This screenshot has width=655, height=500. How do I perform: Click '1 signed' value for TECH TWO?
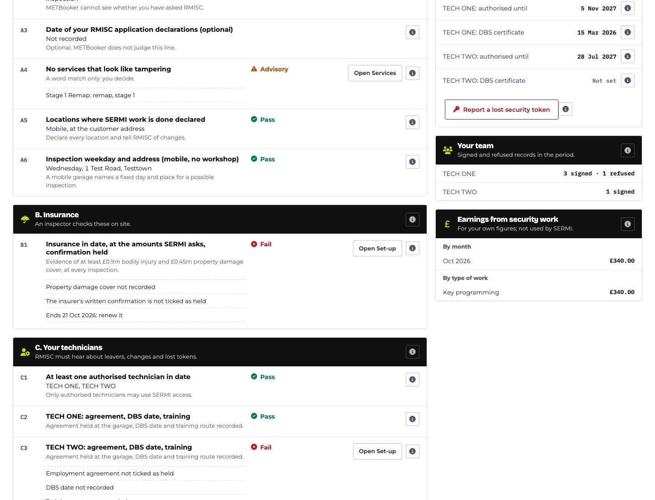(x=620, y=192)
